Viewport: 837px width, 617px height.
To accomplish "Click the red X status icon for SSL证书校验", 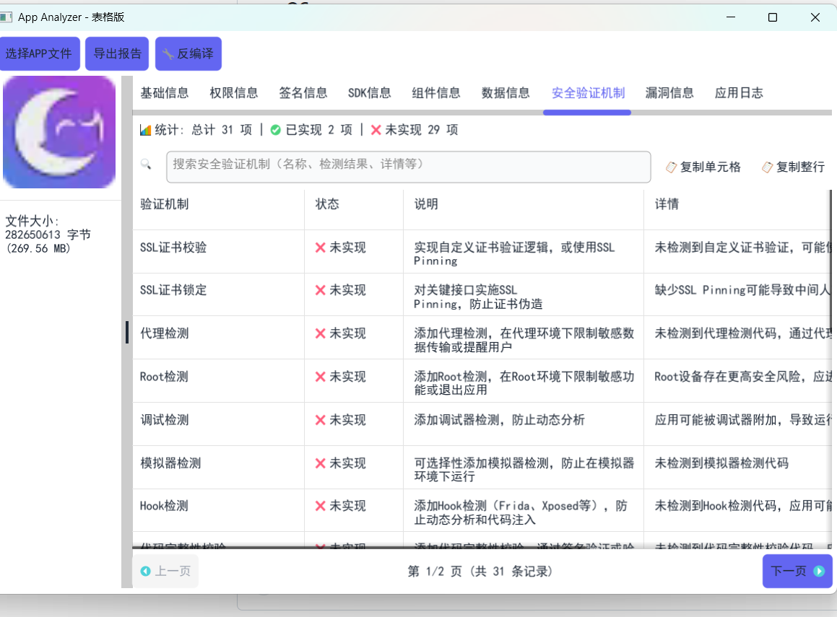I will (x=320, y=247).
